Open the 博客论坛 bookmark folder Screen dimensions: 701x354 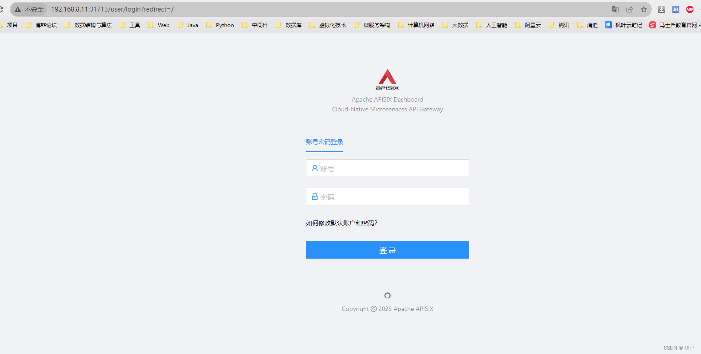[41, 25]
